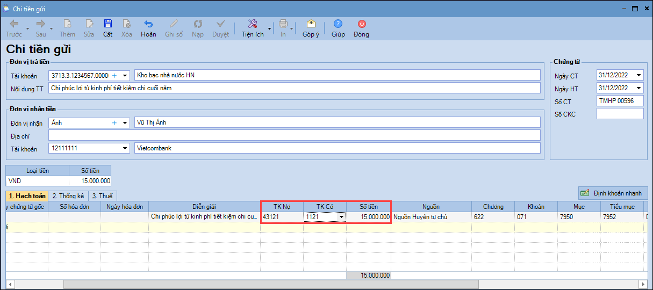This screenshot has height=290, width=653.
Task: Select the Diễn giải cell Chi phúc lợi
Action: point(204,216)
